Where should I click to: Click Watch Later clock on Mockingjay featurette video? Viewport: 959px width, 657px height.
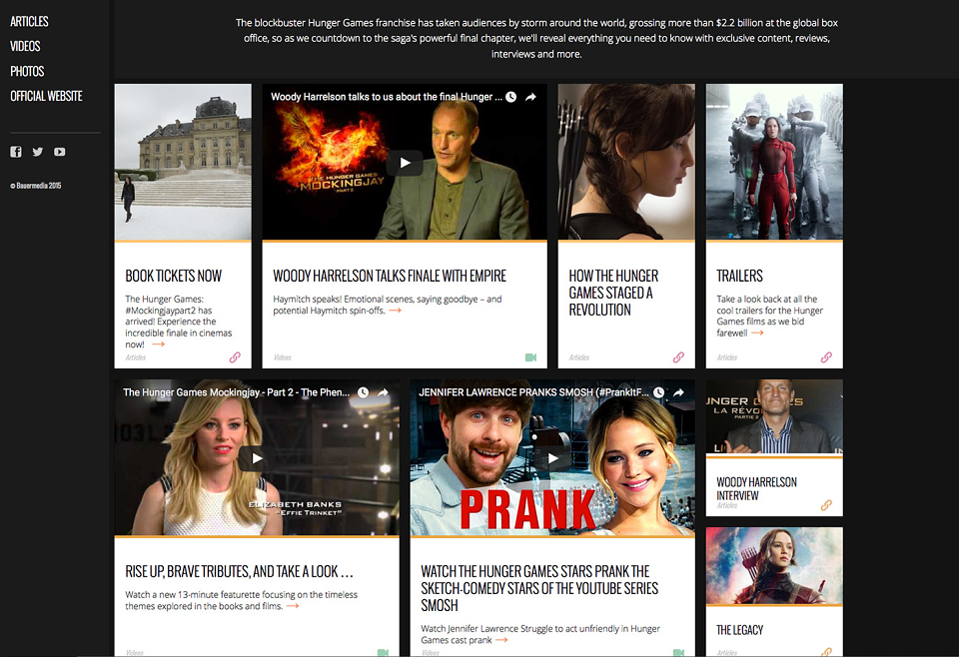tap(363, 392)
